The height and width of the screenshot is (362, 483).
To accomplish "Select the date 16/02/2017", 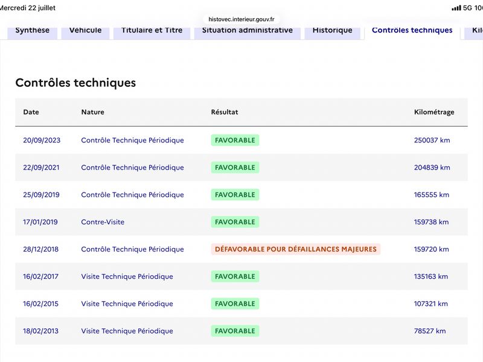I will (40, 276).
